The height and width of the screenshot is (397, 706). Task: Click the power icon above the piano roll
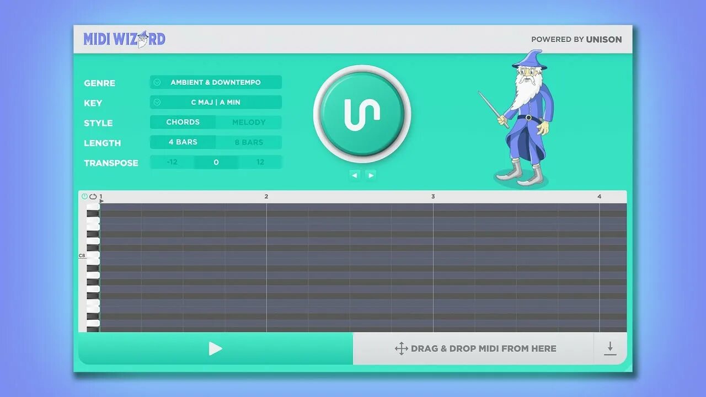pyautogui.click(x=84, y=196)
